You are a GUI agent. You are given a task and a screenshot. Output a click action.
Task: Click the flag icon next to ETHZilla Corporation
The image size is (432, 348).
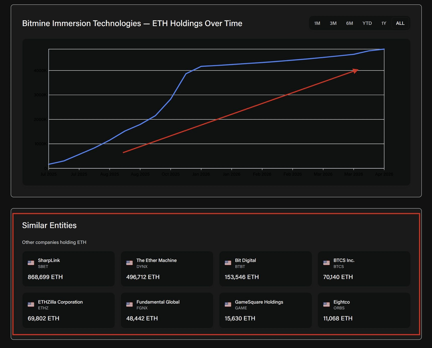click(31, 304)
